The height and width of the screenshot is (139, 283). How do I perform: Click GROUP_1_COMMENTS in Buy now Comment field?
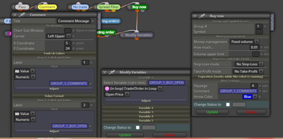click(x=238, y=91)
